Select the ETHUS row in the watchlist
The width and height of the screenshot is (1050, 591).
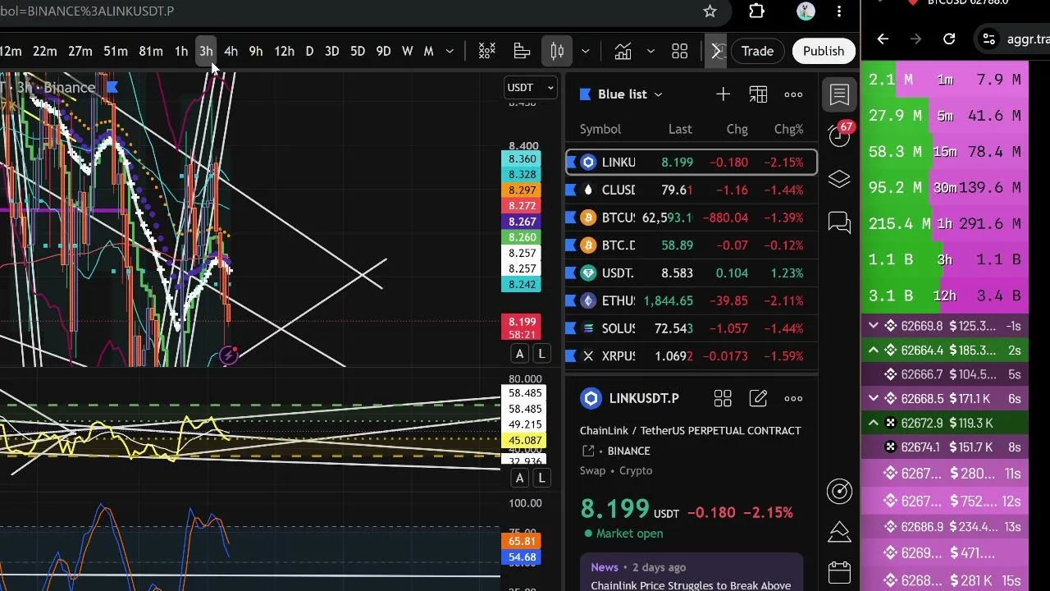[x=691, y=301]
